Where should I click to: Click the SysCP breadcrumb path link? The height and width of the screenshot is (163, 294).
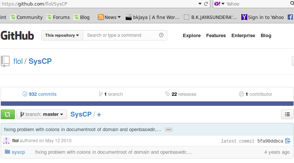(81, 114)
